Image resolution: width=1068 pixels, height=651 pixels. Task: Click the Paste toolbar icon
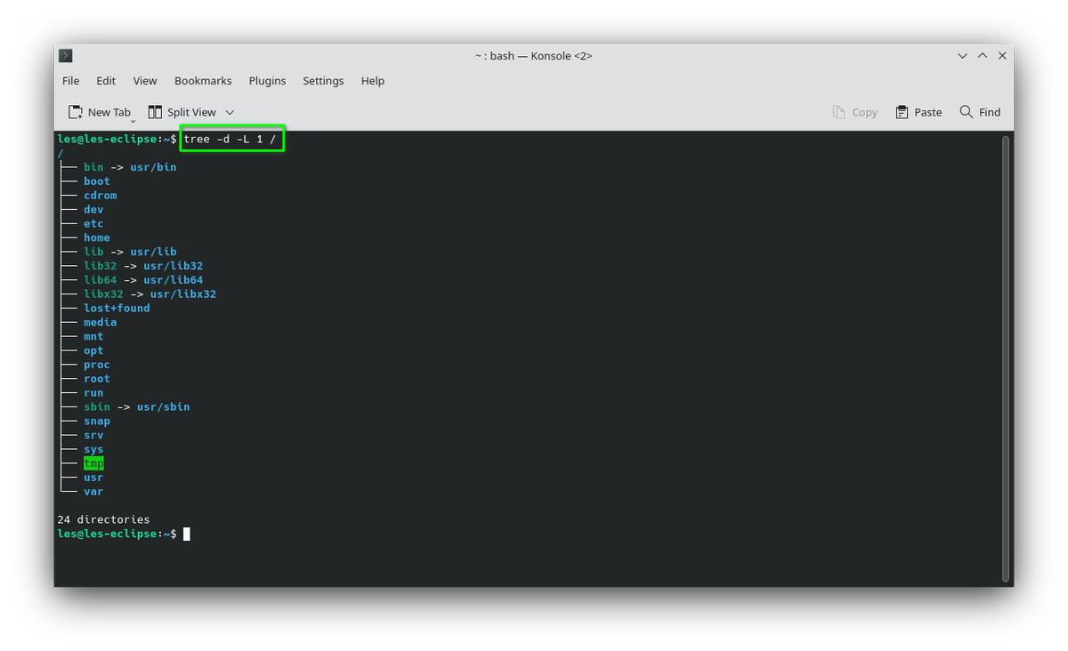[x=918, y=111]
